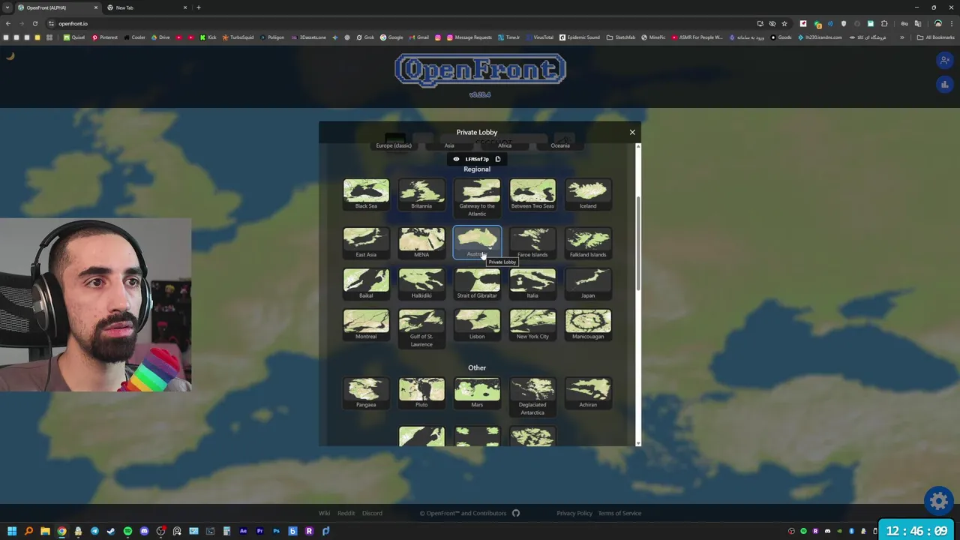
Task: Select the Pluto map
Action: tap(421, 393)
